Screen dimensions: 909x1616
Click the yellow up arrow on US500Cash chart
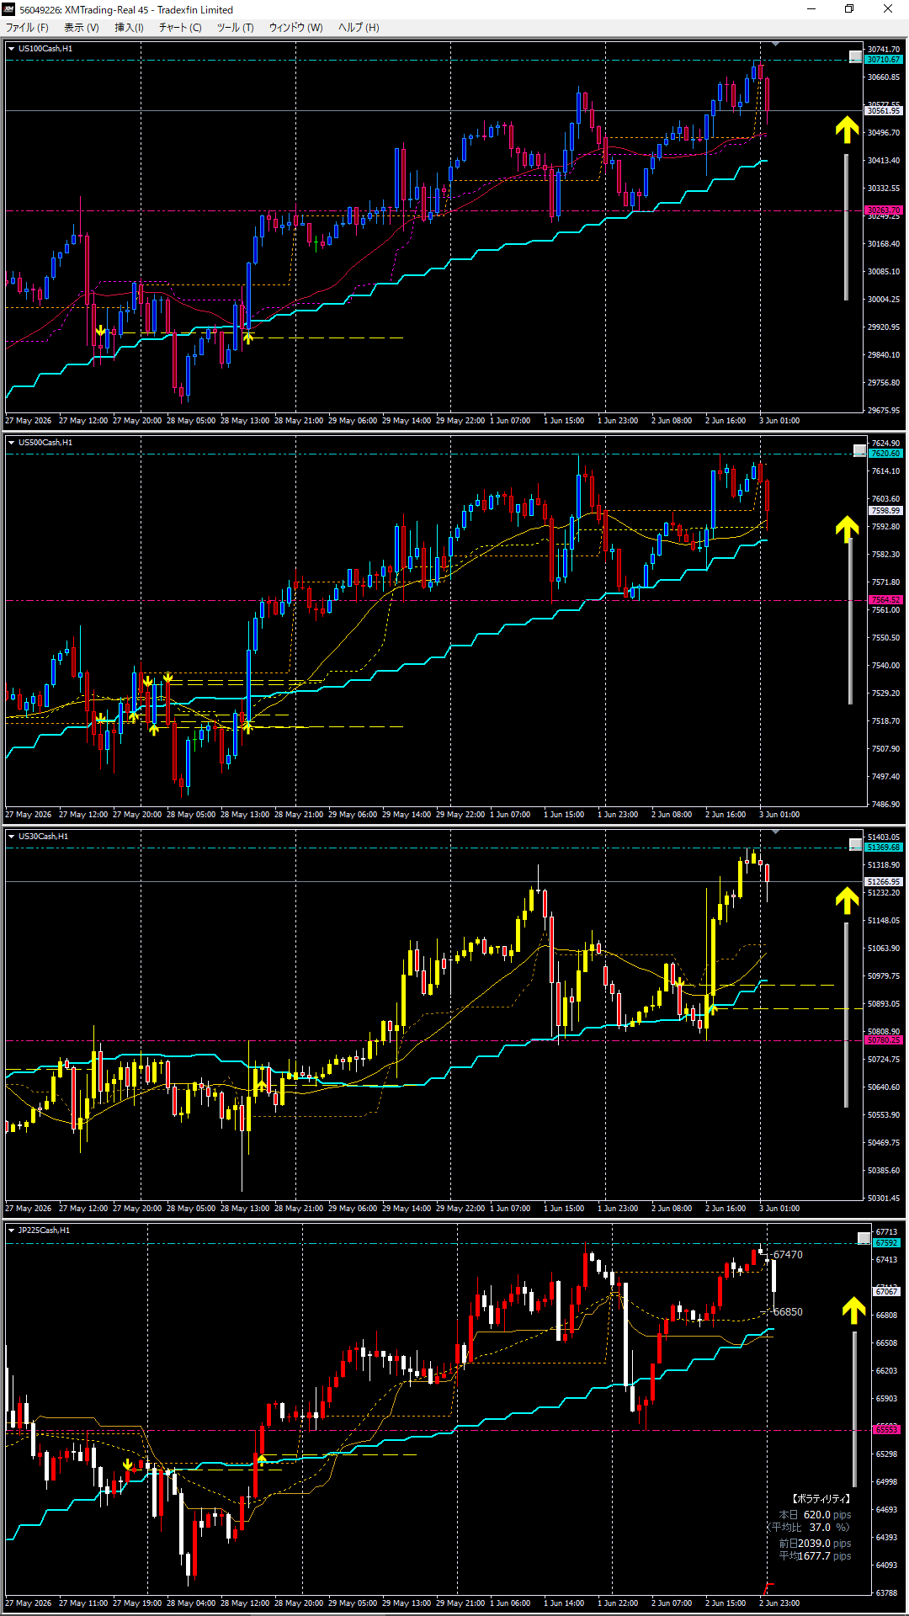(847, 529)
